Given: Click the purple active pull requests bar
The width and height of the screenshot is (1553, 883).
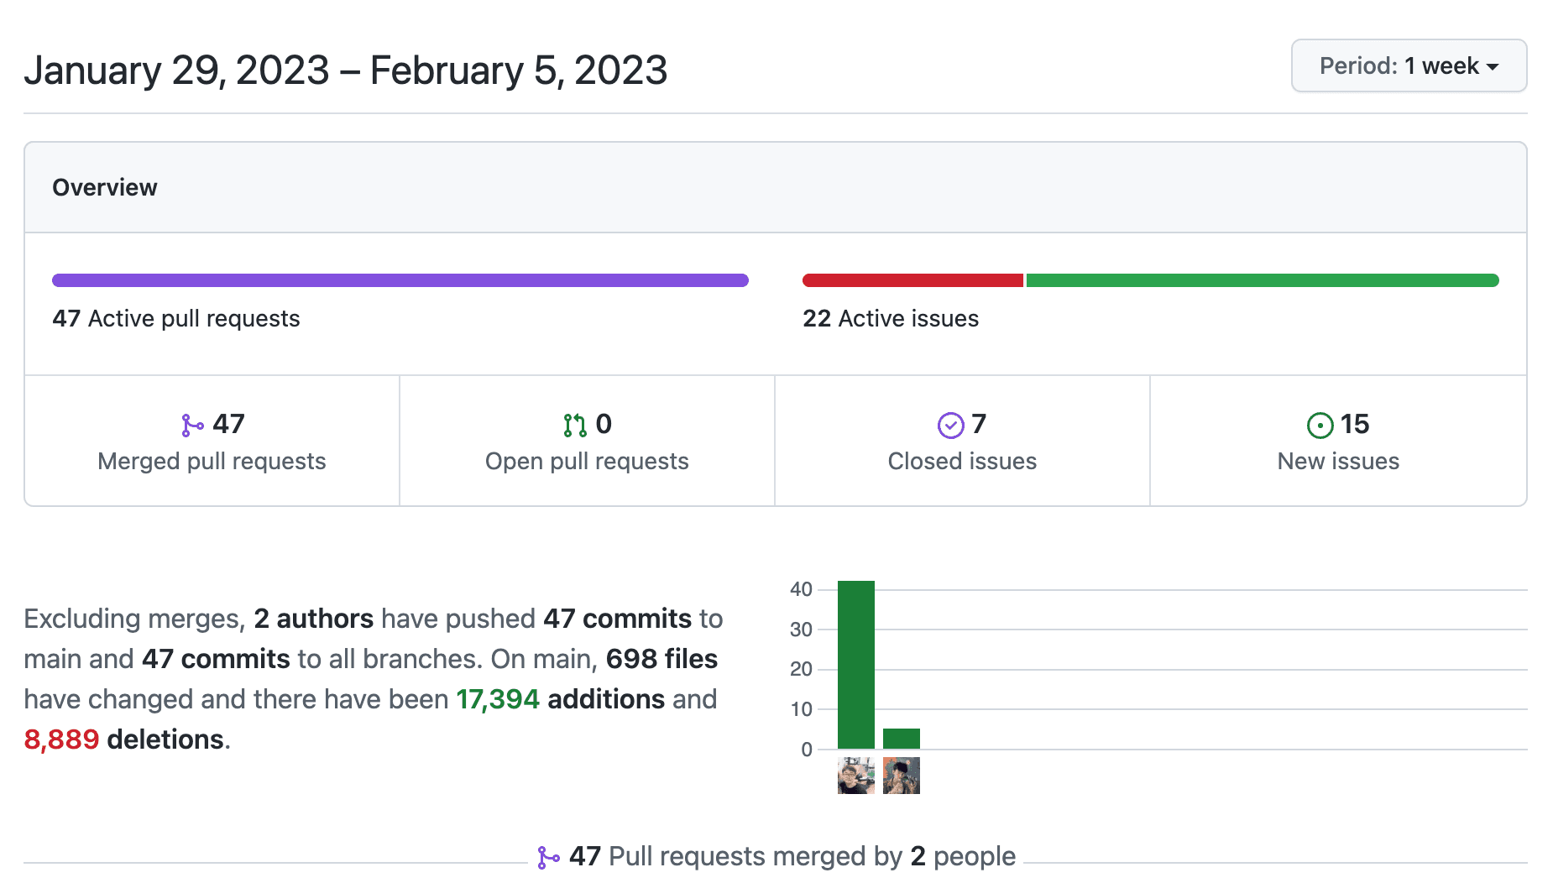Looking at the screenshot, I should tap(400, 280).
